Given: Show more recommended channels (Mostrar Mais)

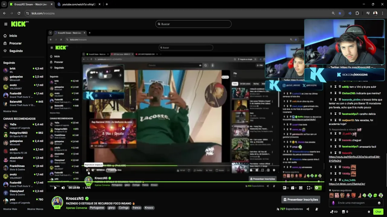Looking at the screenshot, I should point(10,209).
